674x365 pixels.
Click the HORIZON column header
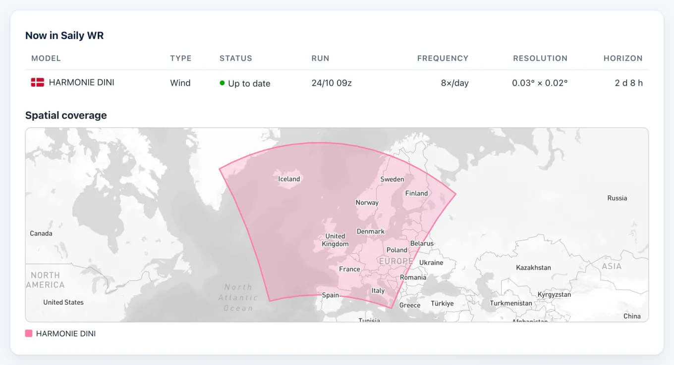(x=623, y=58)
